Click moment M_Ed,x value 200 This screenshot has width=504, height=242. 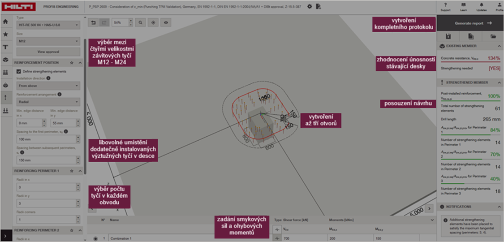(350, 238)
